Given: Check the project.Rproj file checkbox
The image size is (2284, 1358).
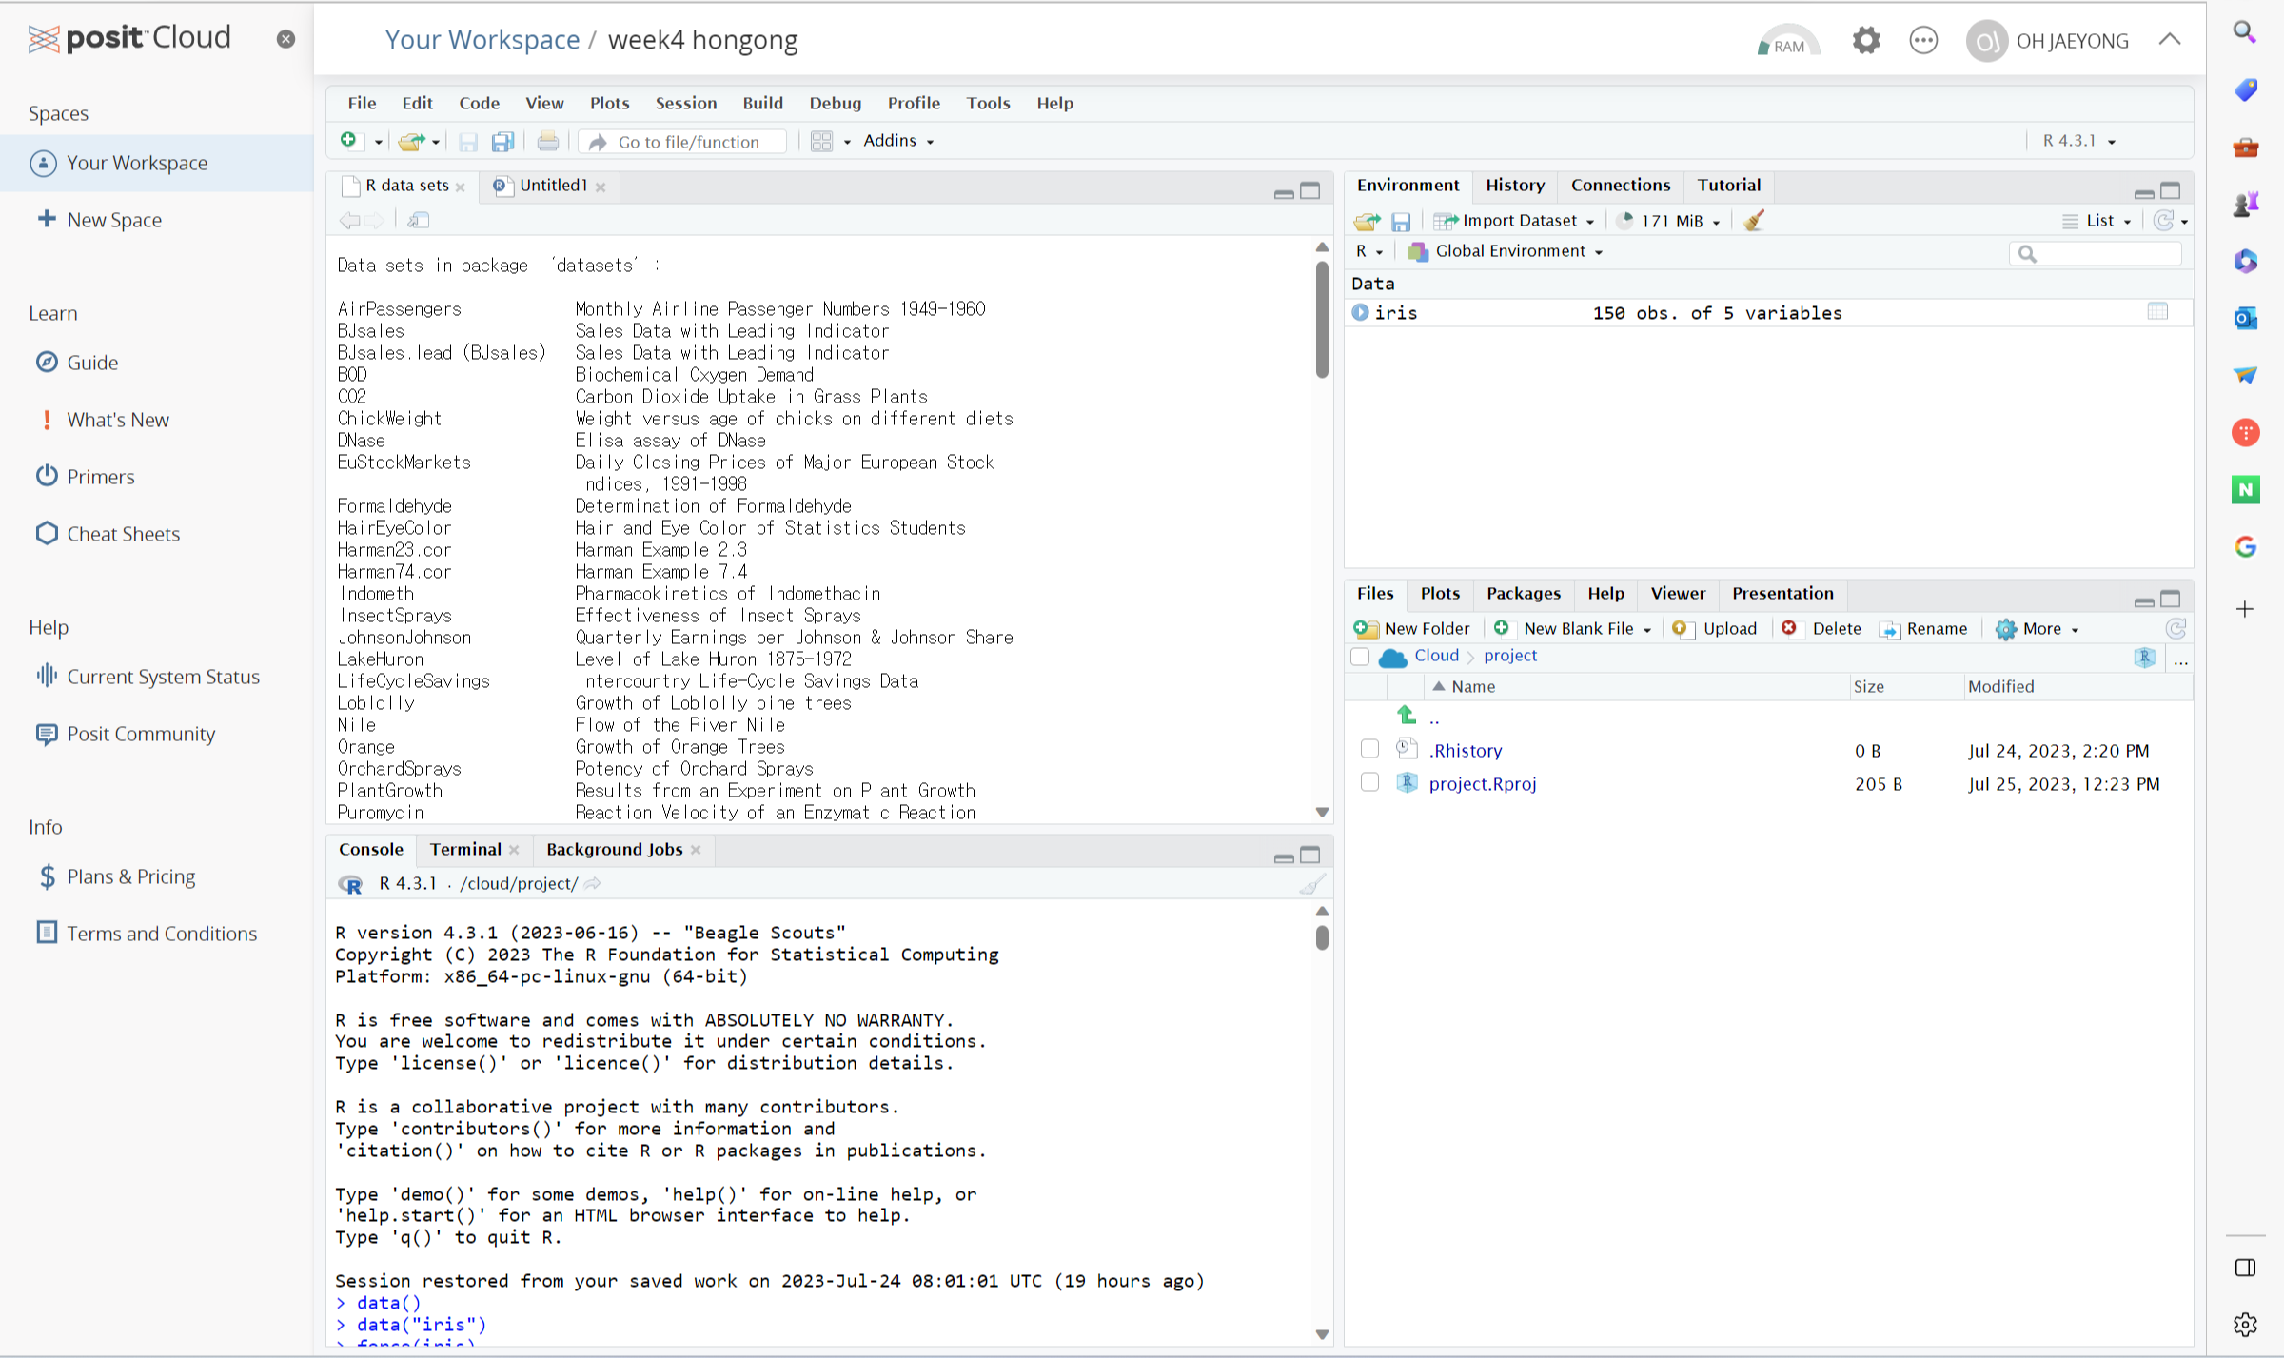Looking at the screenshot, I should (1369, 783).
